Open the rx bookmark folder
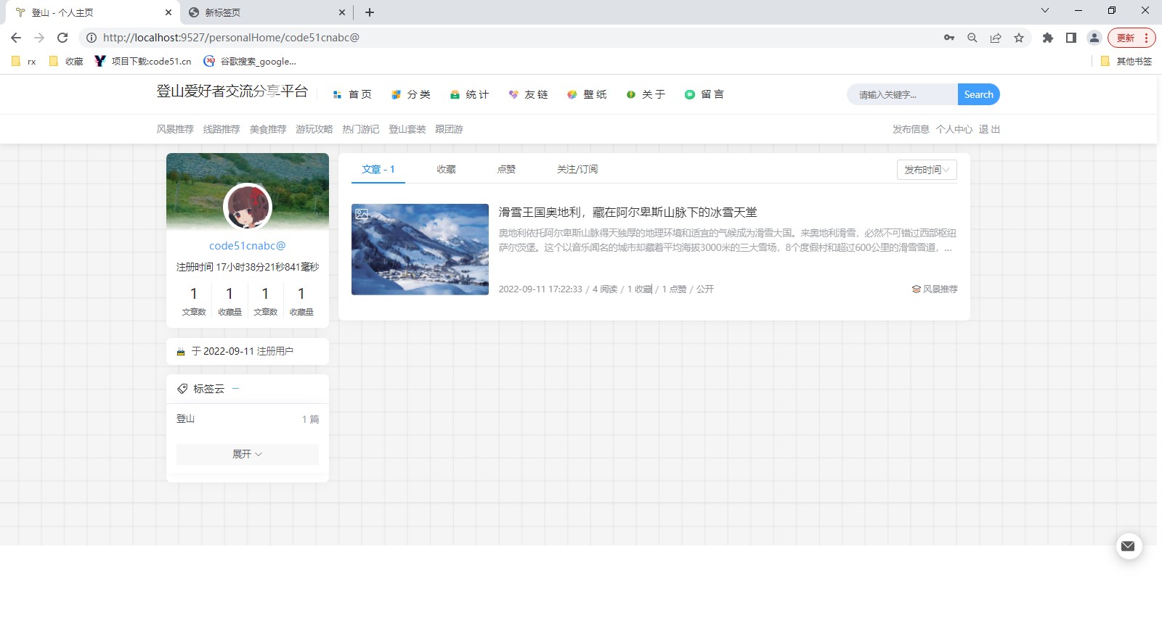The width and height of the screenshot is (1162, 618). [x=24, y=62]
